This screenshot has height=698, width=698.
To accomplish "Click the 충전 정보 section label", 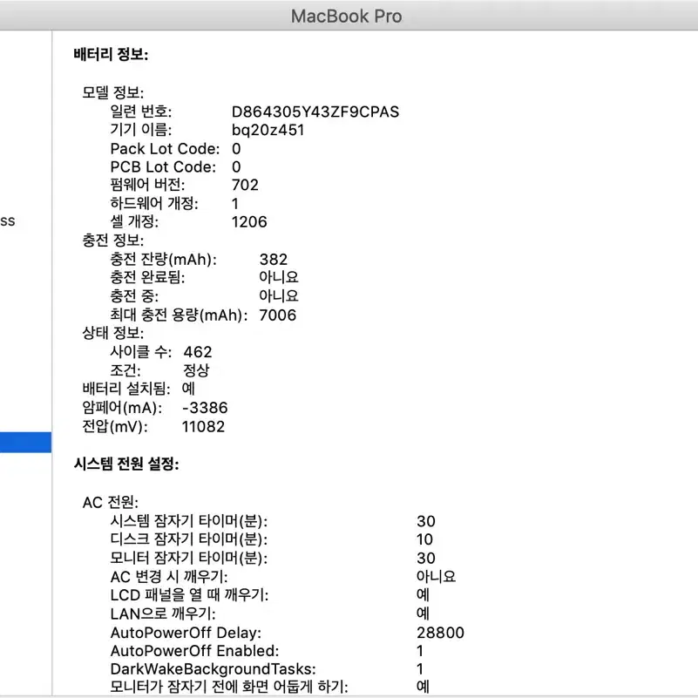I will pyautogui.click(x=113, y=240).
